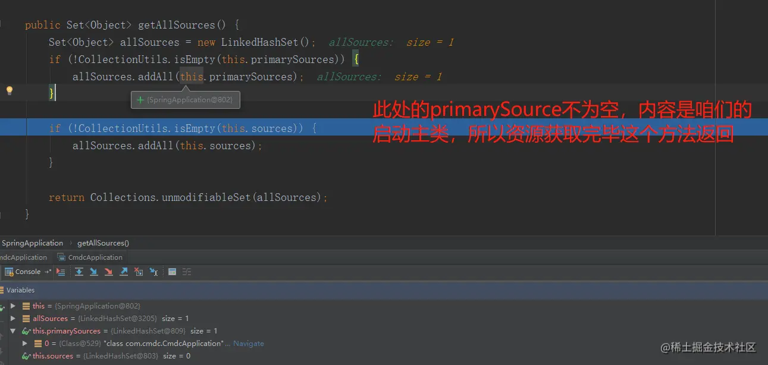Select the this.primarySources LinkedHashSet@809 row
The height and width of the screenshot is (365, 768).
(x=384, y=331)
